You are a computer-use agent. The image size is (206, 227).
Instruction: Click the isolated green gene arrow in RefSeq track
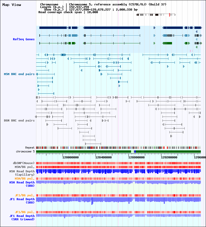coord(154,43)
